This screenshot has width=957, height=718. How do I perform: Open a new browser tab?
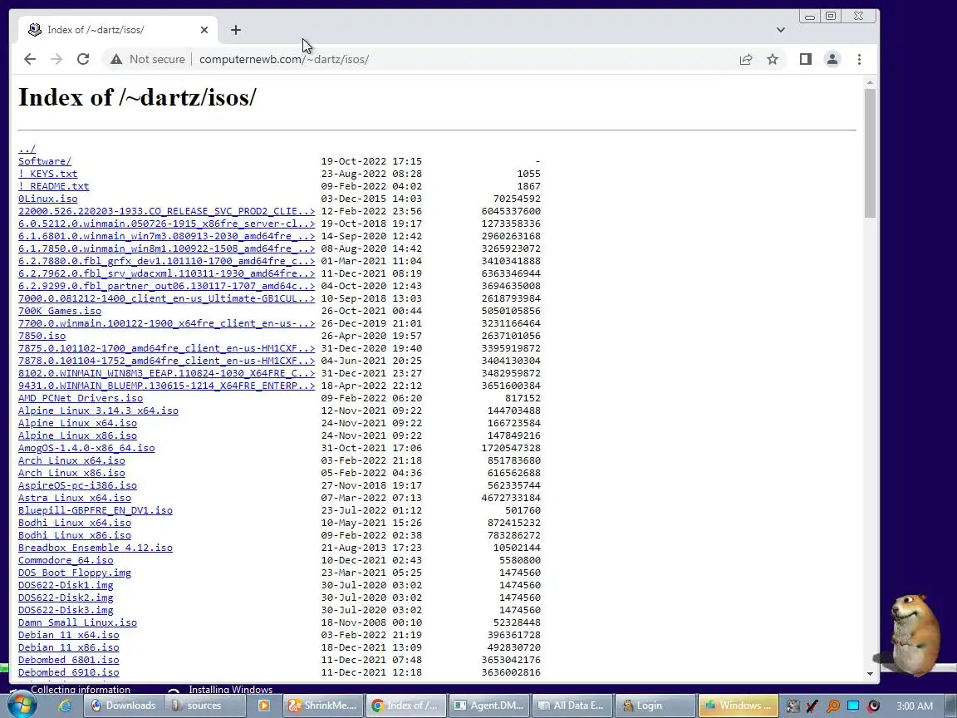click(236, 30)
